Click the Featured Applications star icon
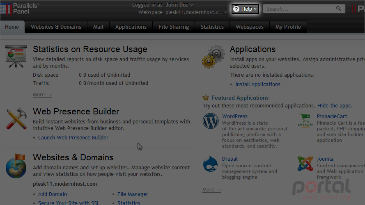 click(206, 98)
